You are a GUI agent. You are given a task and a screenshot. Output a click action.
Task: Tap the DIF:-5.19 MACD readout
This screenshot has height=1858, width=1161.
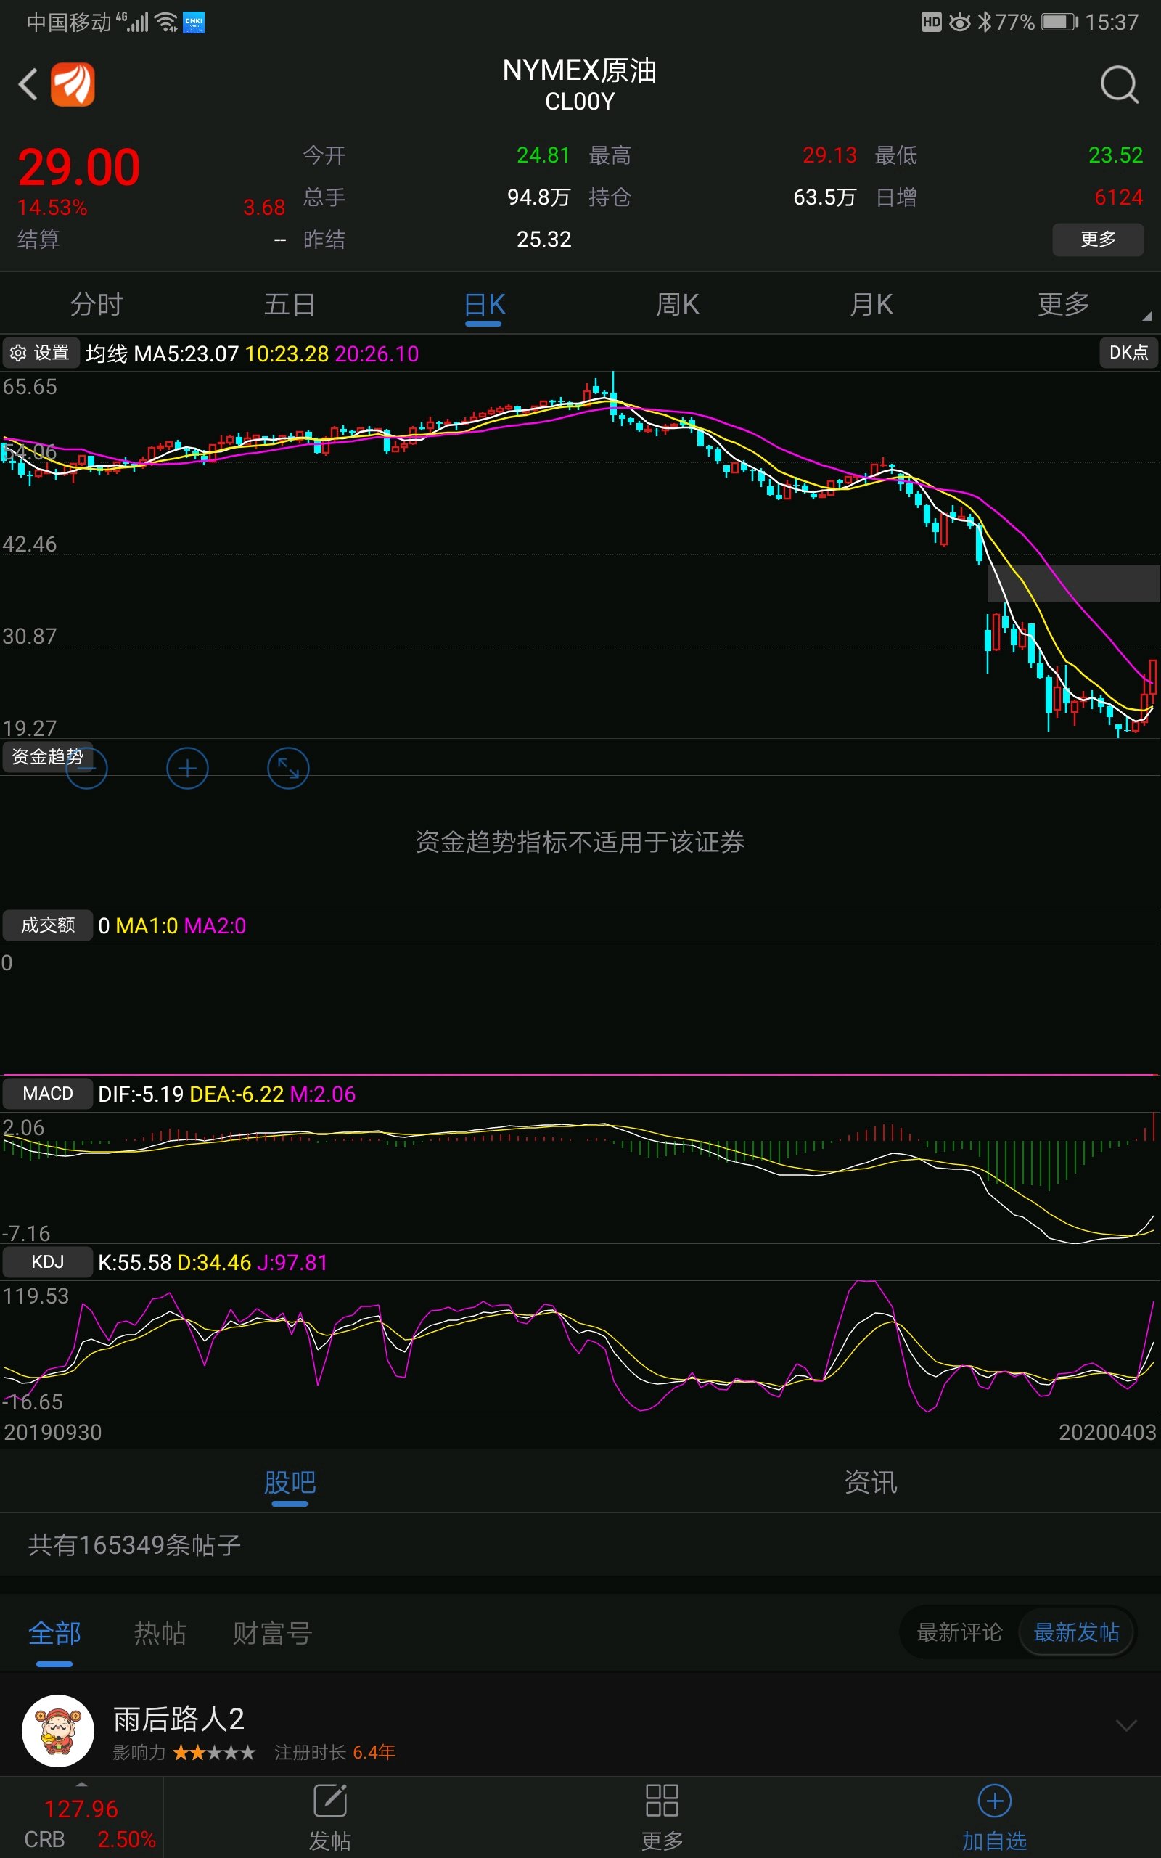(141, 1094)
